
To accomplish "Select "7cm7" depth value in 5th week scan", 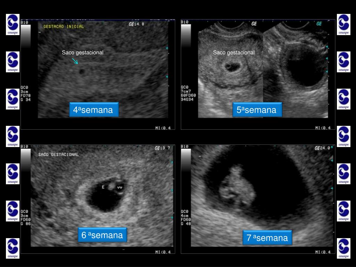I will 186,91.
